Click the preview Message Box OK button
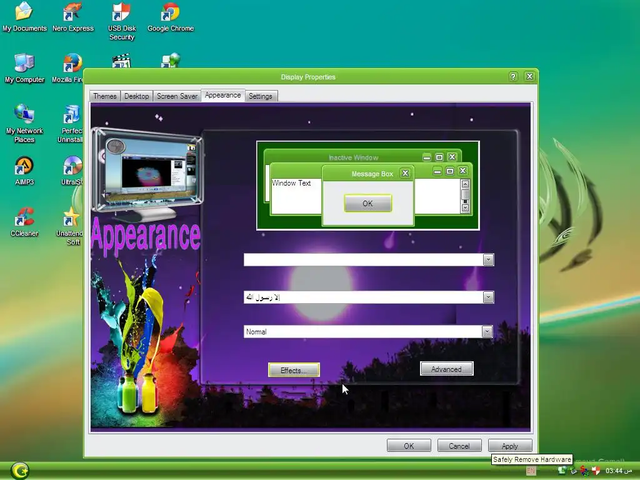The width and height of the screenshot is (640, 480). pos(367,203)
